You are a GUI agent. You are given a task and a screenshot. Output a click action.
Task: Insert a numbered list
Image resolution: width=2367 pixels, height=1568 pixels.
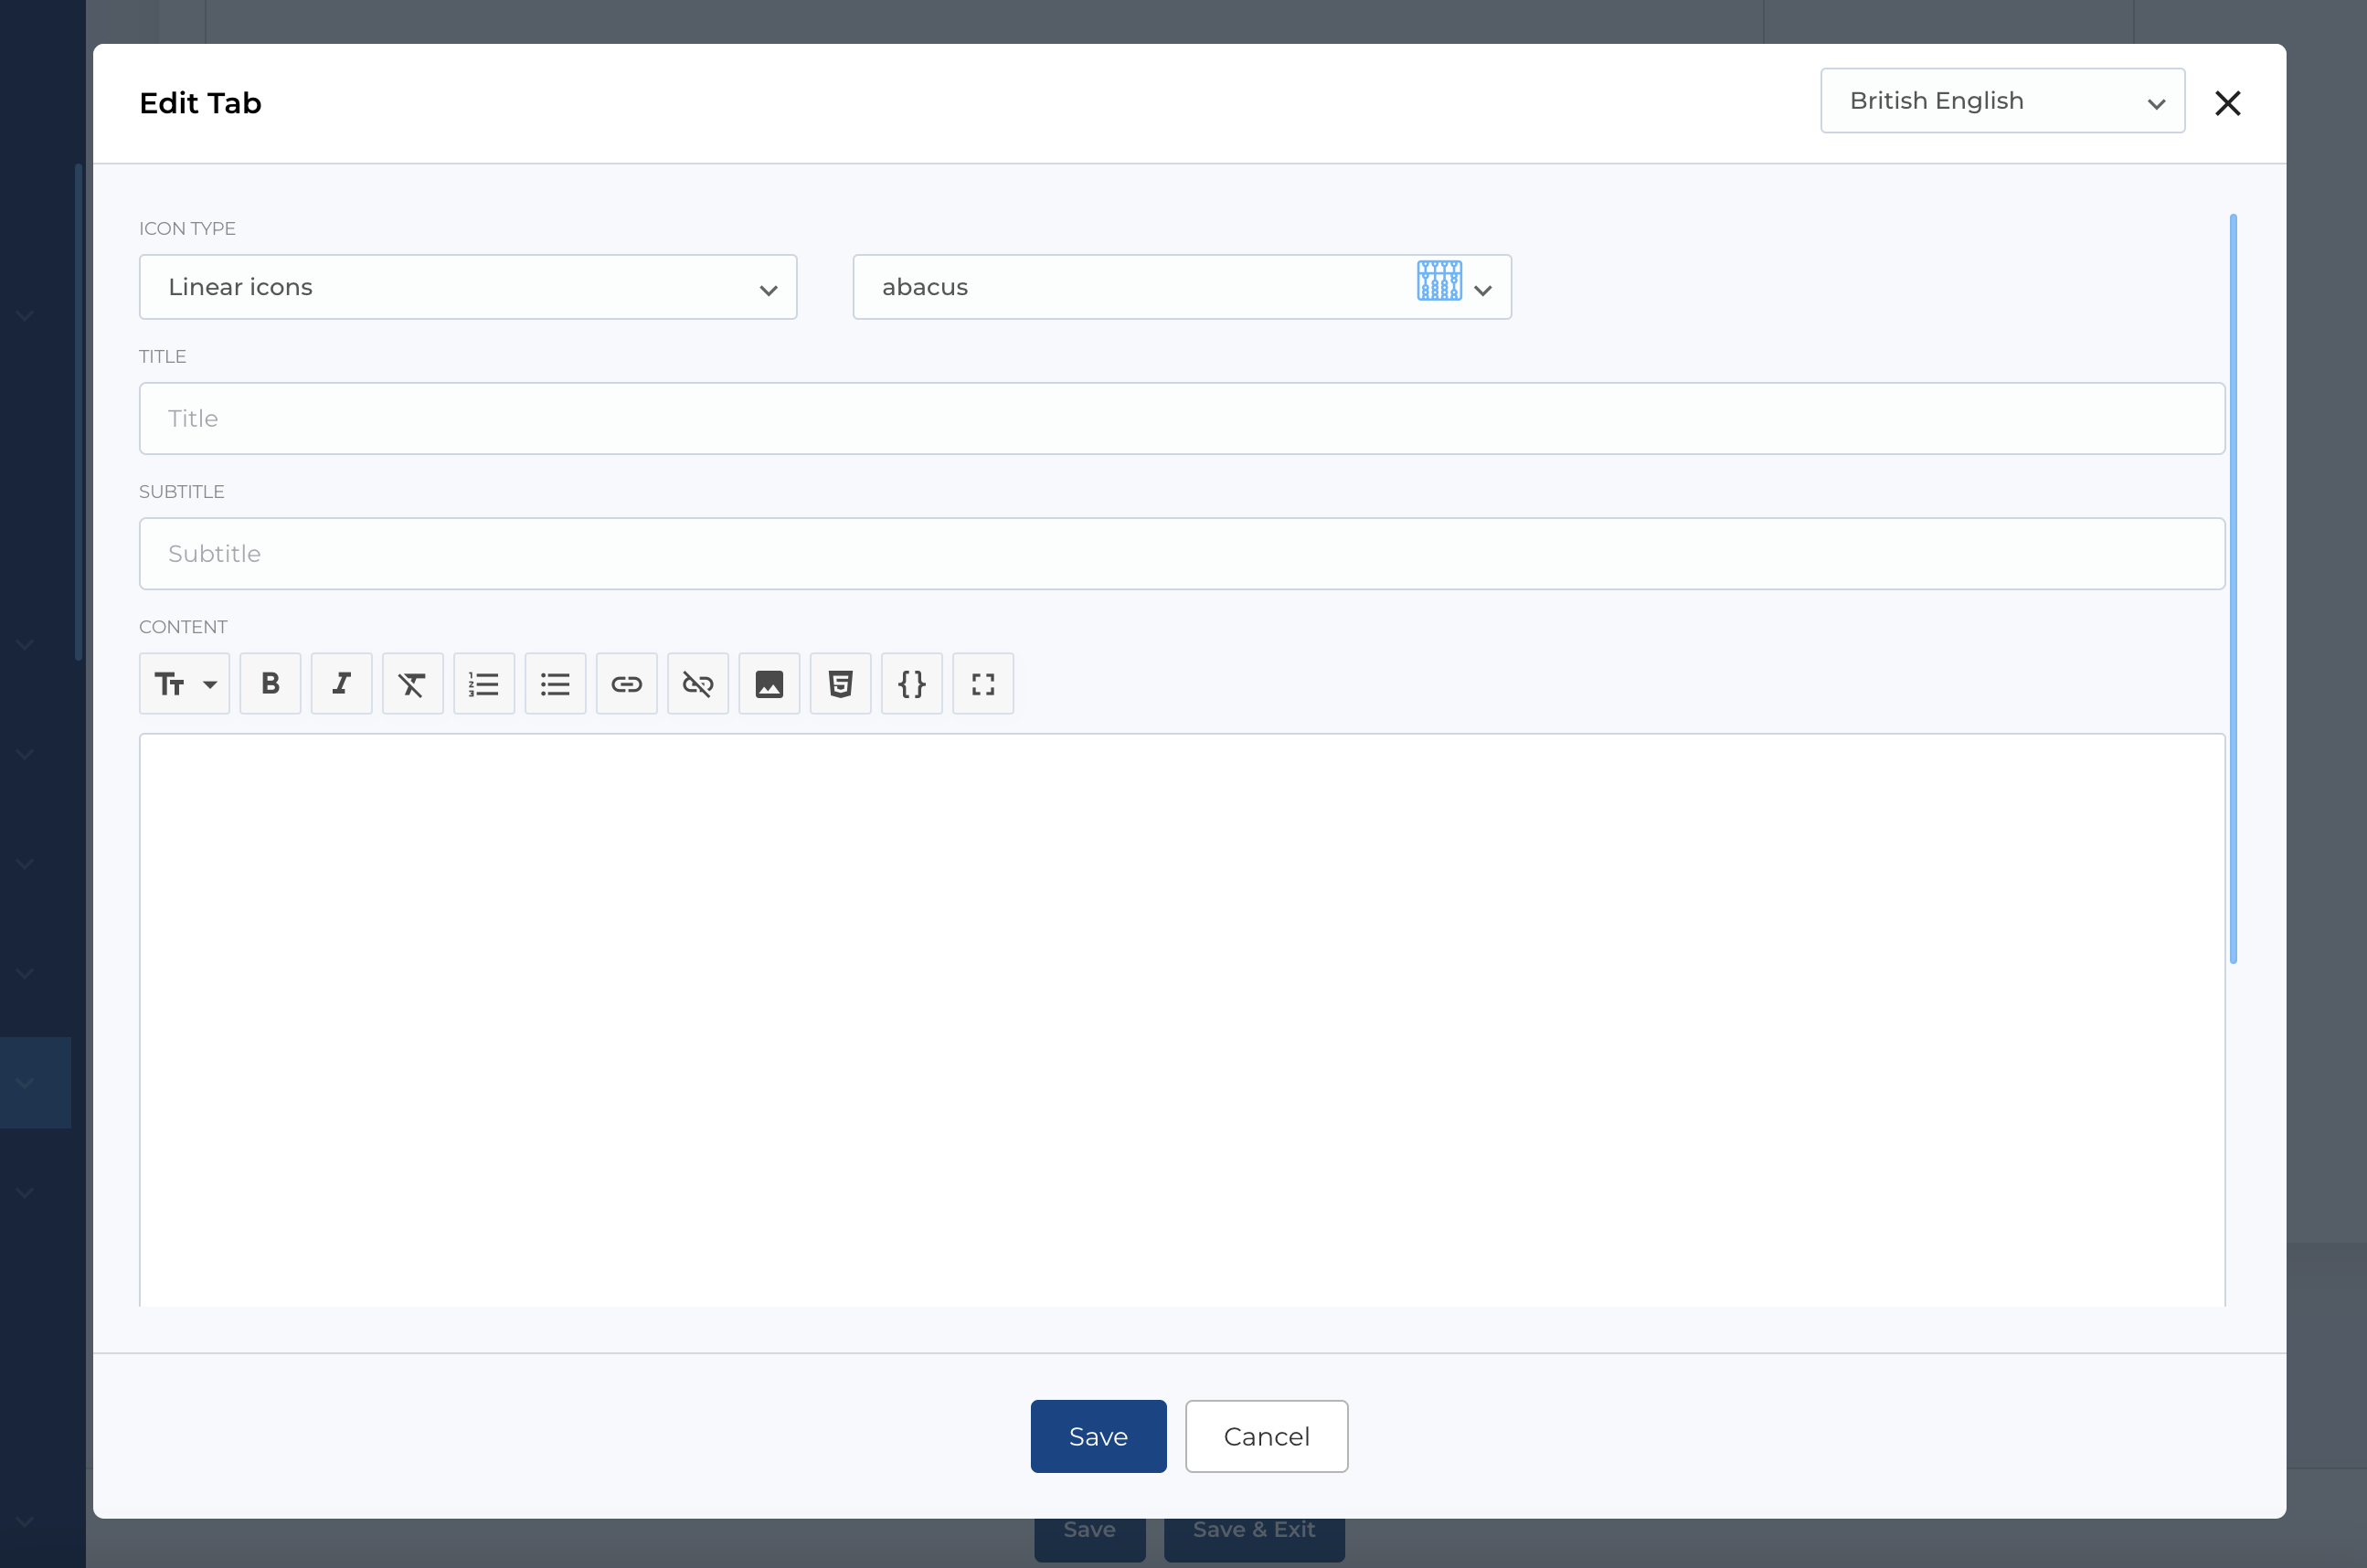click(x=484, y=684)
